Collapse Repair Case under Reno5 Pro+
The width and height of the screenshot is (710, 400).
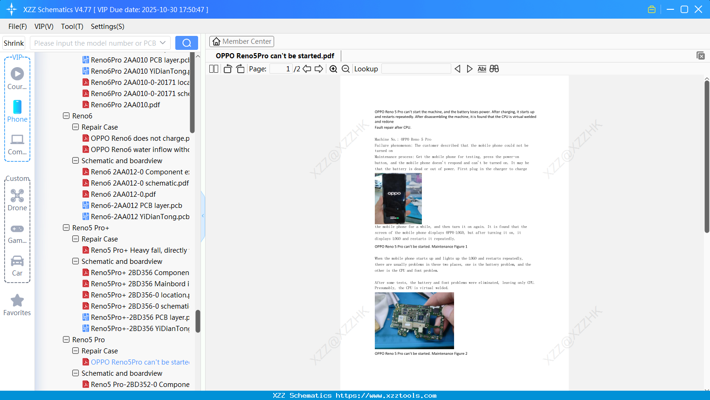76,239
